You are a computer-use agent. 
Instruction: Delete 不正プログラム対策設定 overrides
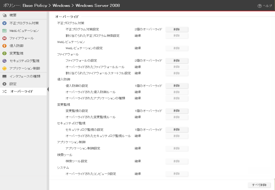(177, 29)
